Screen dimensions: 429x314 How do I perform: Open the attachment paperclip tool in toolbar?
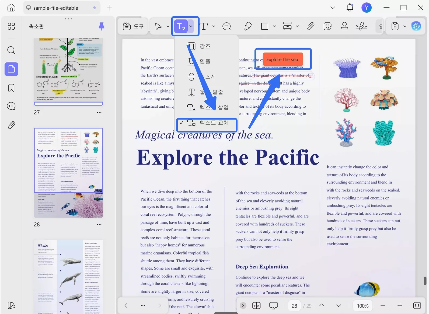click(311, 26)
